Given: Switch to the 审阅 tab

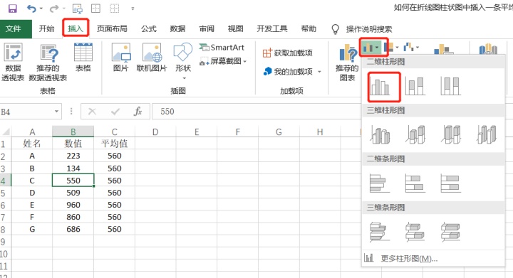Looking at the screenshot, I should click(207, 28).
